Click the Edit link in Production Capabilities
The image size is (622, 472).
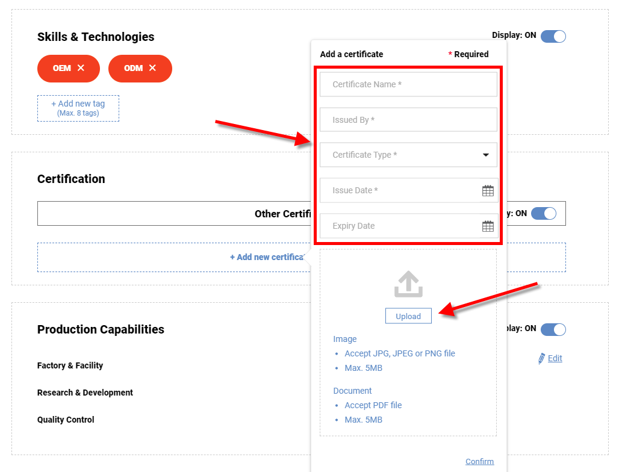click(x=555, y=358)
